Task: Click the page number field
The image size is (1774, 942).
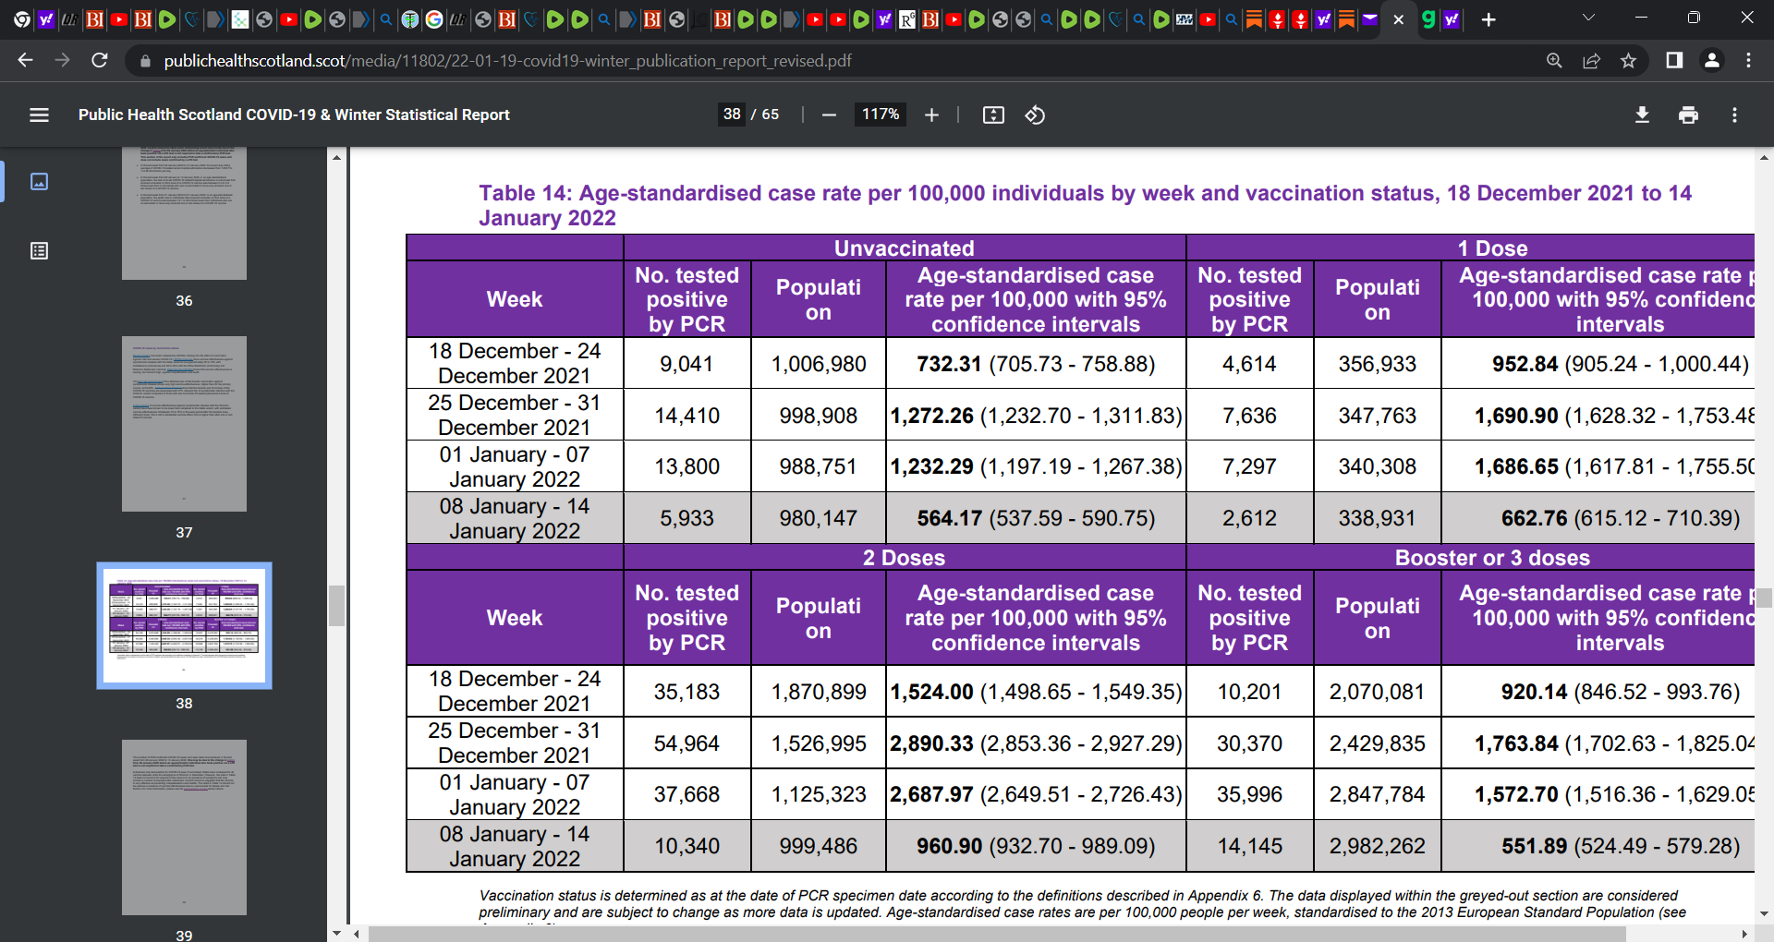Action: click(x=732, y=115)
